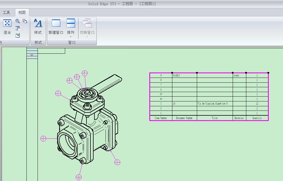Click the top-right handle of the parts list
Image resolution: width=283 pixels, height=181 pixels.
point(268,73)
